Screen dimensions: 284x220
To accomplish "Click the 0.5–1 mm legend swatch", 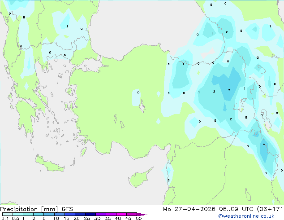I will (18, 214).
